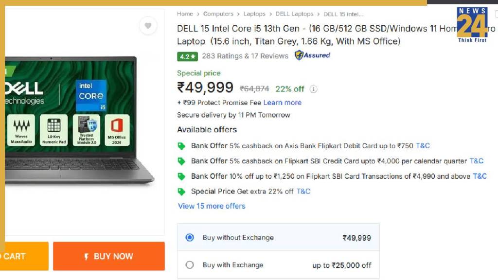Click the green 4.2 star rating badge

(187, 56)
